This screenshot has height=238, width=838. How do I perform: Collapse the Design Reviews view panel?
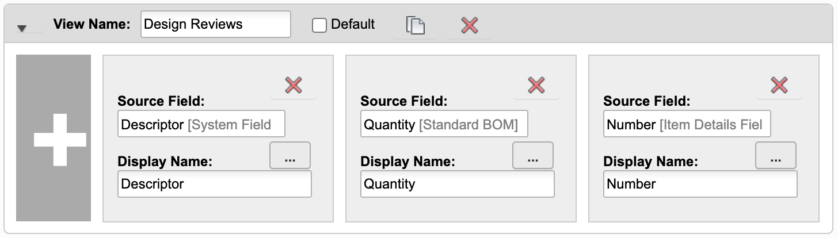click(22, 28)
